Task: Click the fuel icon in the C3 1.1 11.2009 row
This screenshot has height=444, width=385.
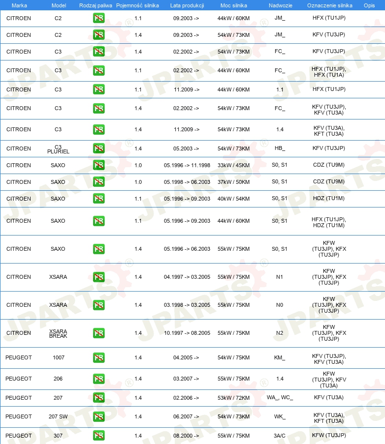Action: (98, 89)
